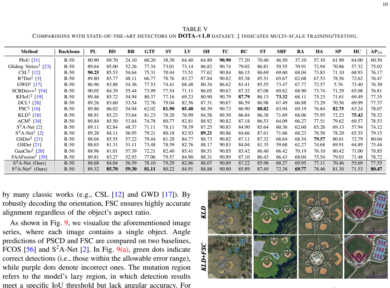Select the GTF column header
390x288 pixels.
pyautogui.click(x=150, y=51)
